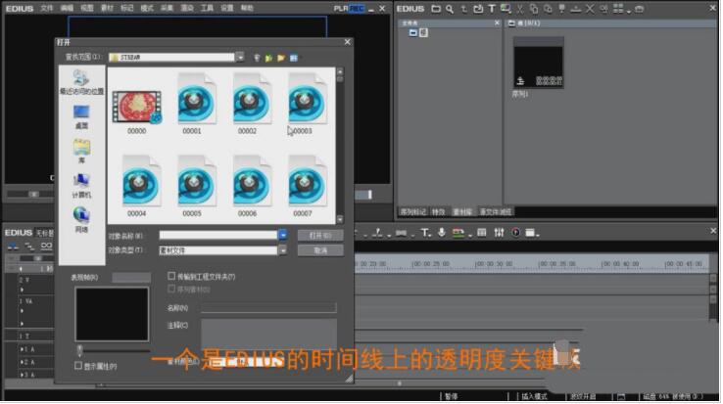Select Recent Places in the Open dialog sidebar
Viewport: 723px width, 404px height.
[x=81, y=82]
